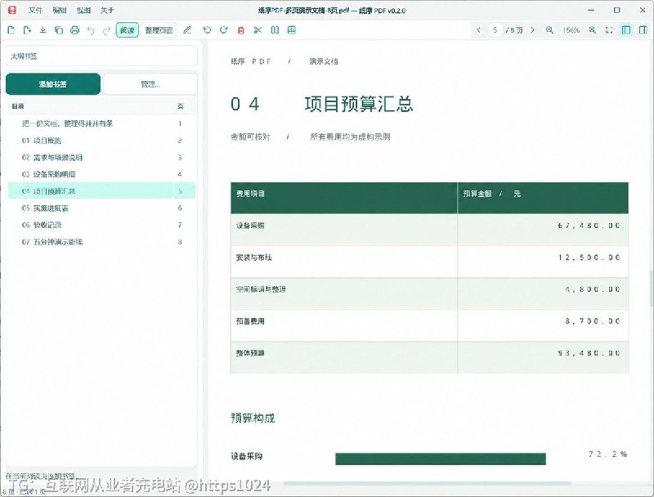The height and width of the screenshot is (497, 654).
Task: Click the 费用项目 table header
Action: [343, 198]
